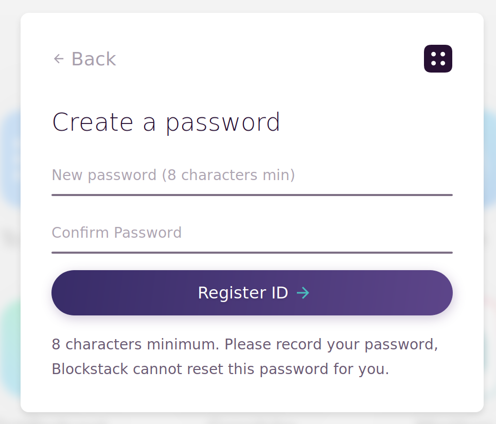Click the left arrow icon beside Back
The image size is (496, 424).
(59, 59)
